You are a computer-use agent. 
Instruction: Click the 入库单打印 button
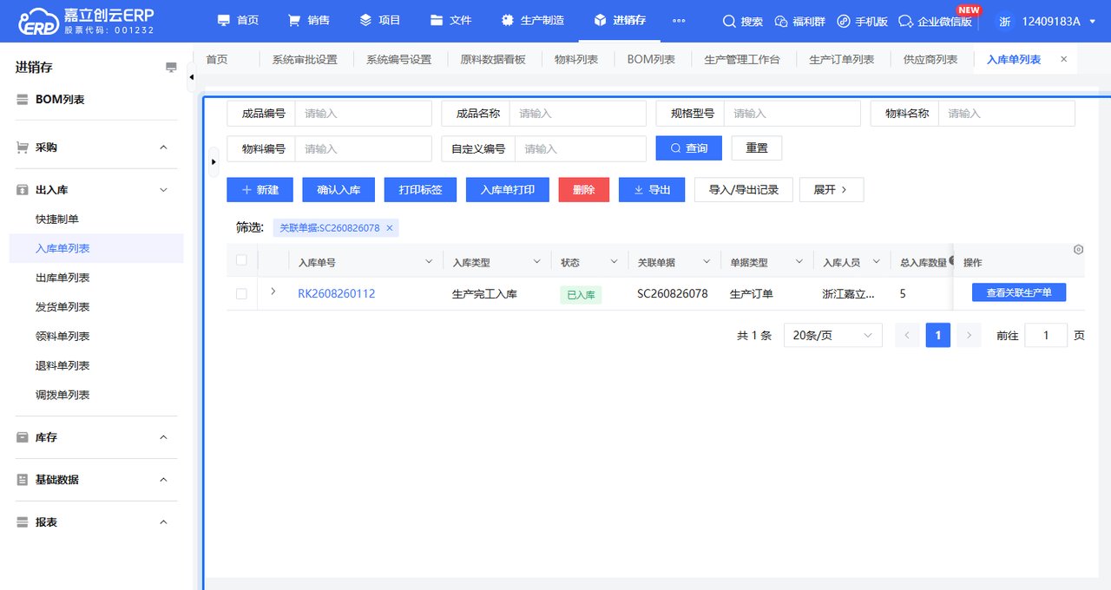pos(508,190)
